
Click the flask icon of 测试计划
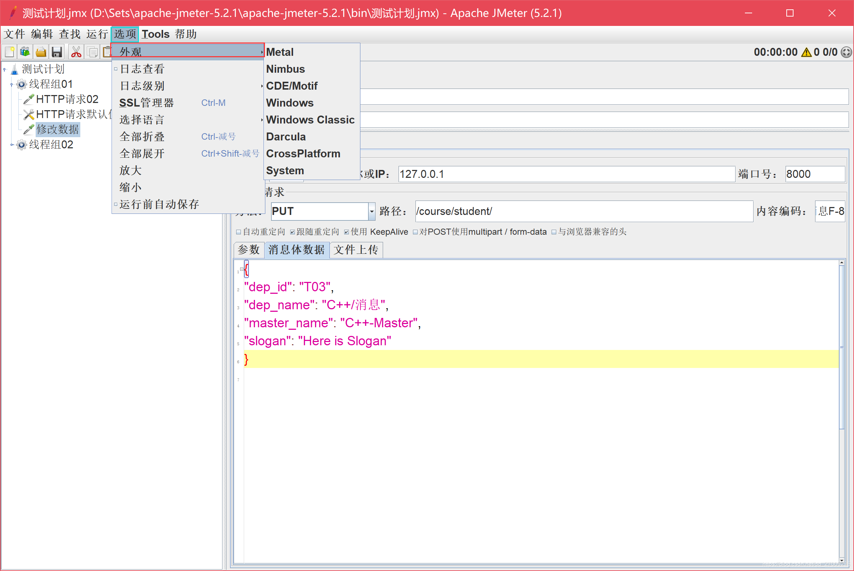pos(14,69)
